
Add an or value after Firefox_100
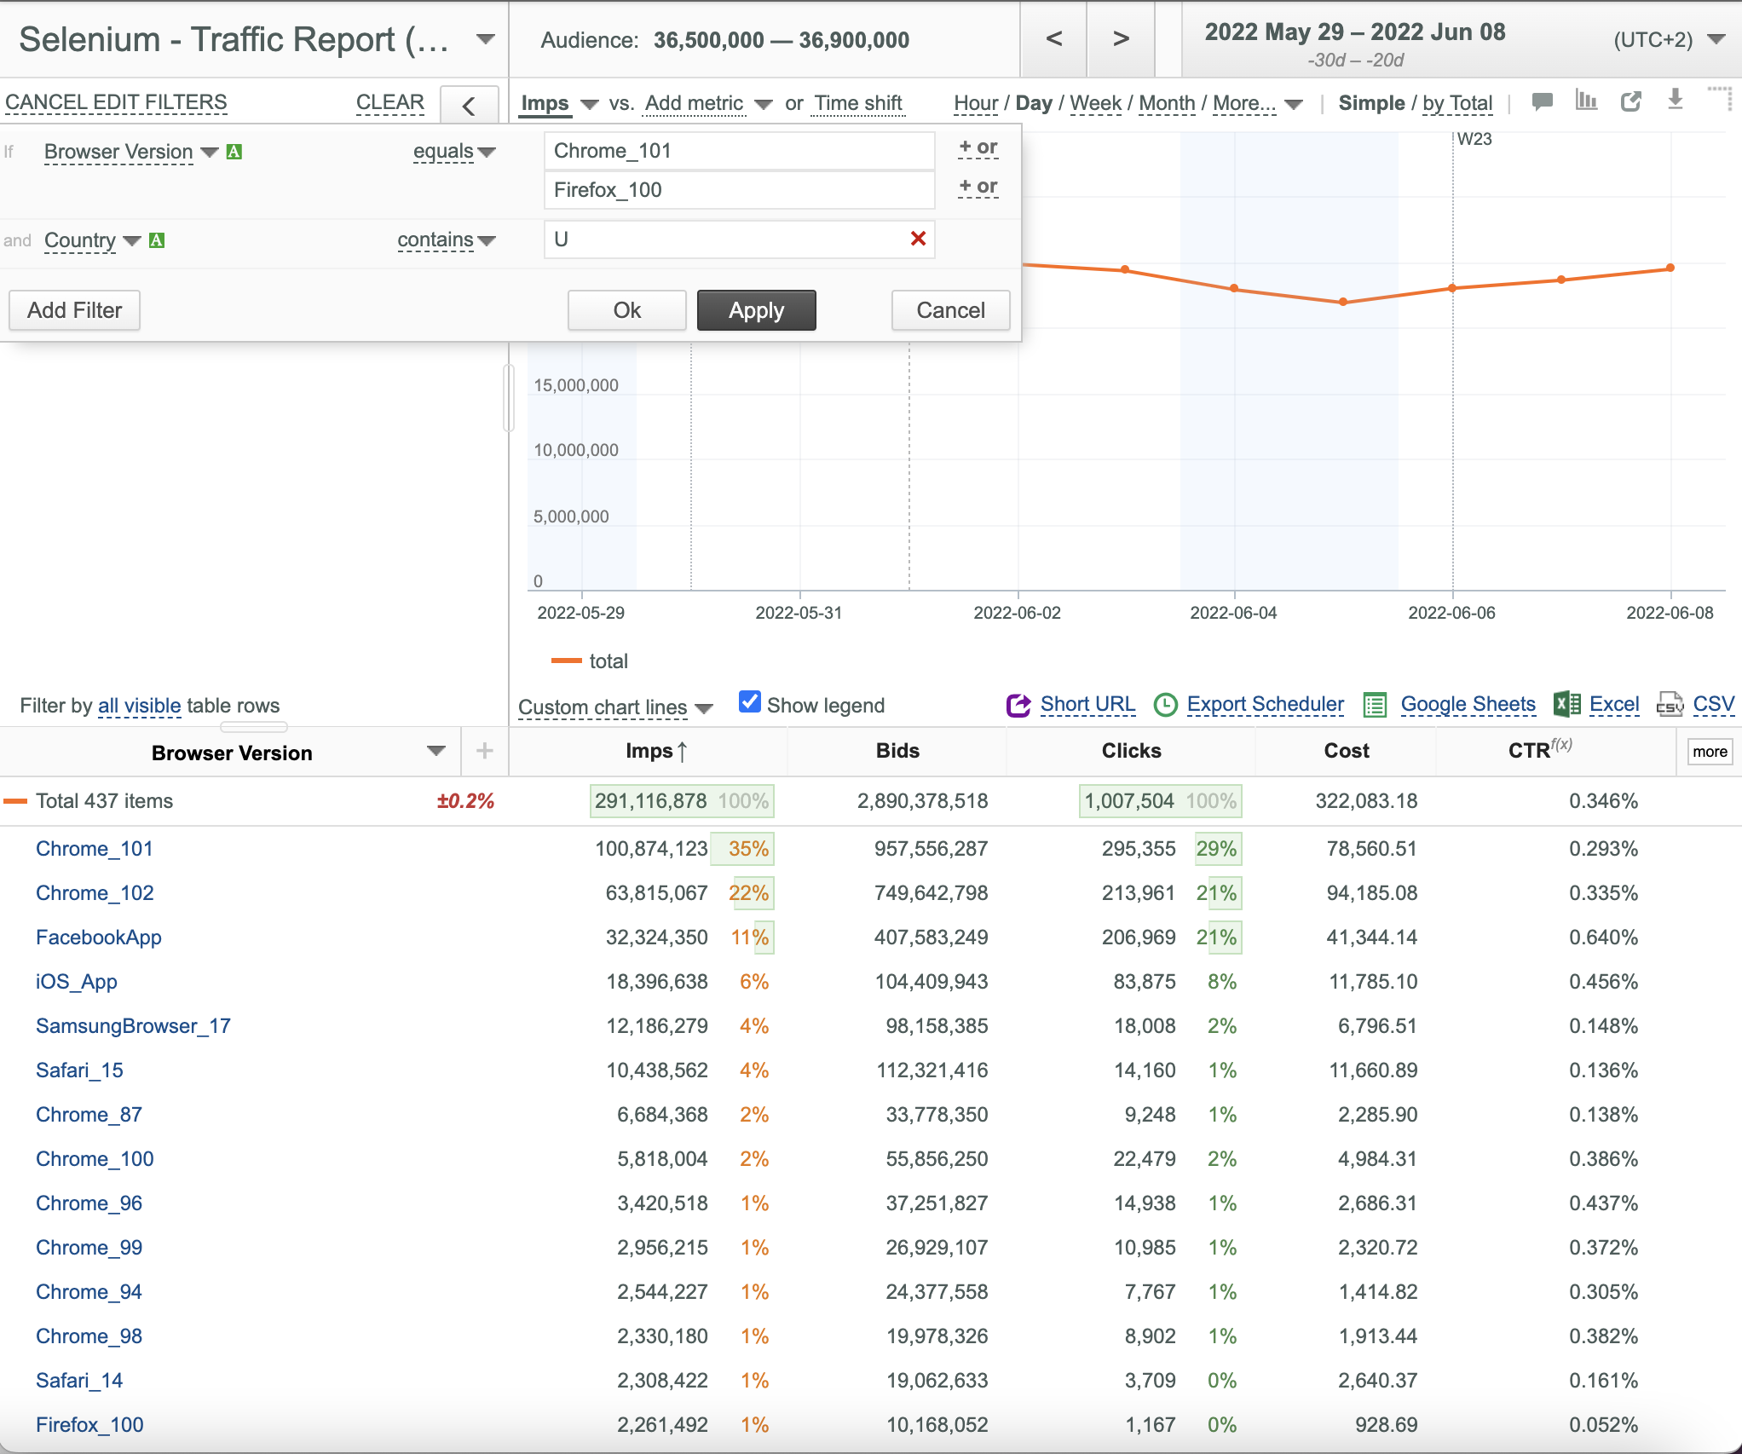tap(978, 187)
